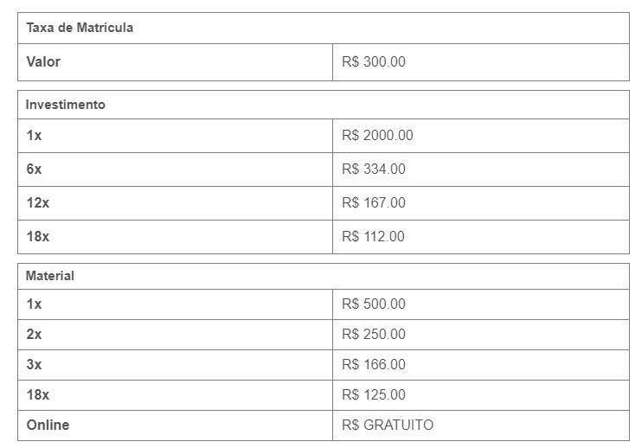Click the Investimento section header
Screen dimensions: 642x448
click(x=66, y=105)
